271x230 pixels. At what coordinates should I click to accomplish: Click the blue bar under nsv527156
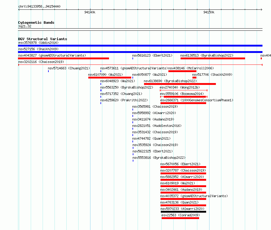pyautogui.click(x=140, y=52)
